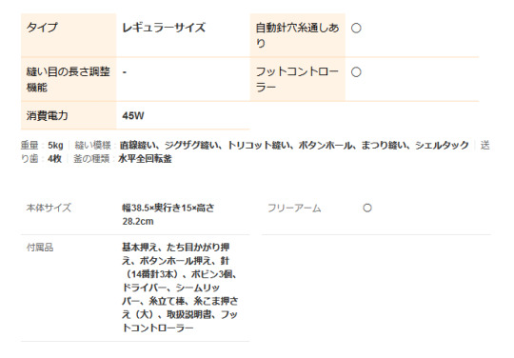514x358 pixels.
Task: Click the dash value for 縫い目の長さ調整機能
Action: click(125, 71)
